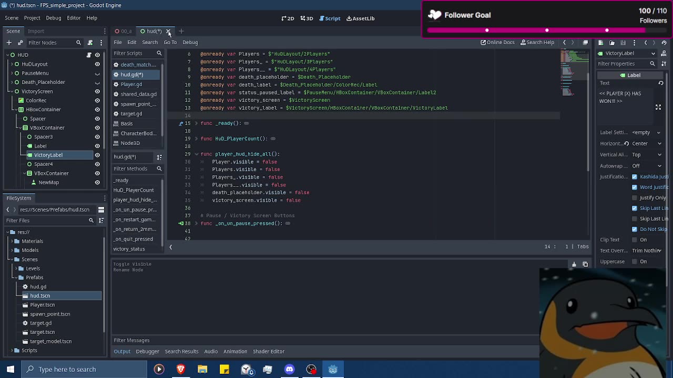Image resolution: width=673 pixels, height=378 pixels.
Task: Collapse the script panel with left chevron
Action: tap(170, 247)
